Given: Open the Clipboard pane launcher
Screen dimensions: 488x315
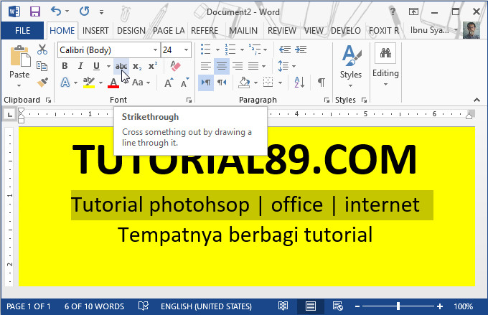Looking at the screenshot, I should (x=48, y=100).
